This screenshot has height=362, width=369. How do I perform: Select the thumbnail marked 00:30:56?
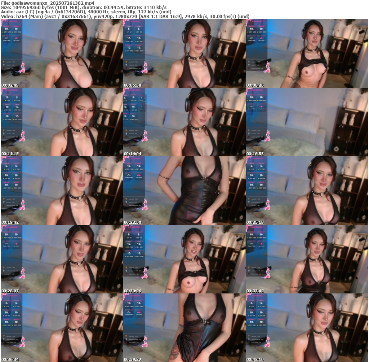[x=184, y=259]
